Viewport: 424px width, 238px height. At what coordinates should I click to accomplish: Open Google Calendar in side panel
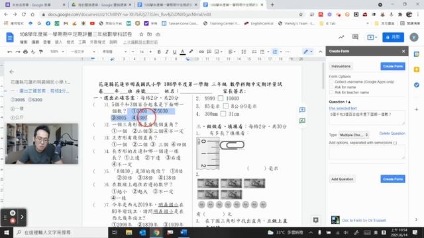coord(417,54)
